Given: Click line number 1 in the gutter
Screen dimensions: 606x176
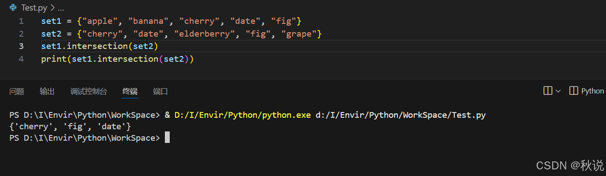Looking at the screenshot, I should [x=21, y=21].
